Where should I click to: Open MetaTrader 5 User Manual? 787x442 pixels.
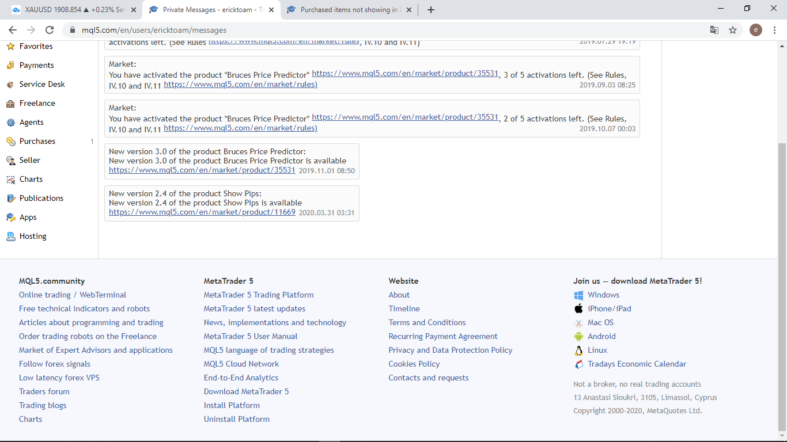pos(251,337)
